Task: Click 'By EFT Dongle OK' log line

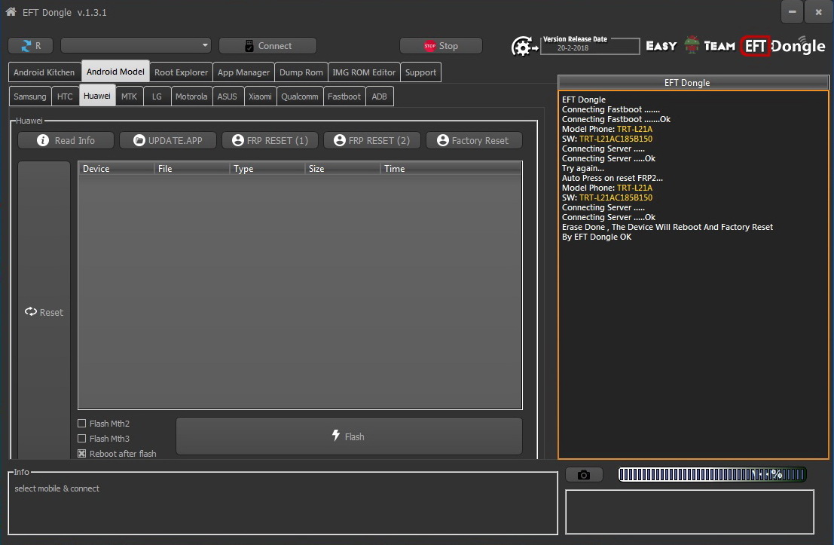Action: (596, 237)
